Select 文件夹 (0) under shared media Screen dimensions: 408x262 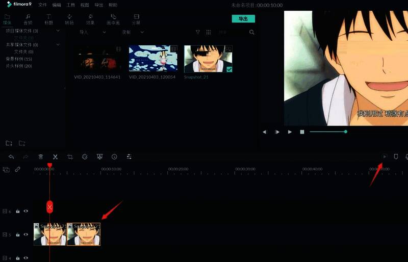23,52
